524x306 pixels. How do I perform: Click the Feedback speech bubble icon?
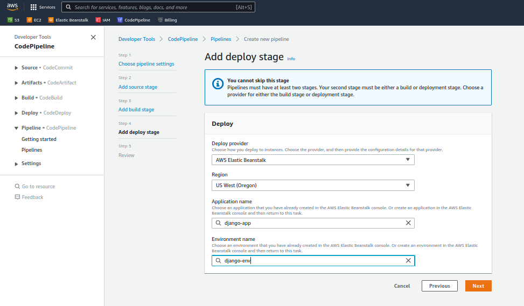(17, 197)
